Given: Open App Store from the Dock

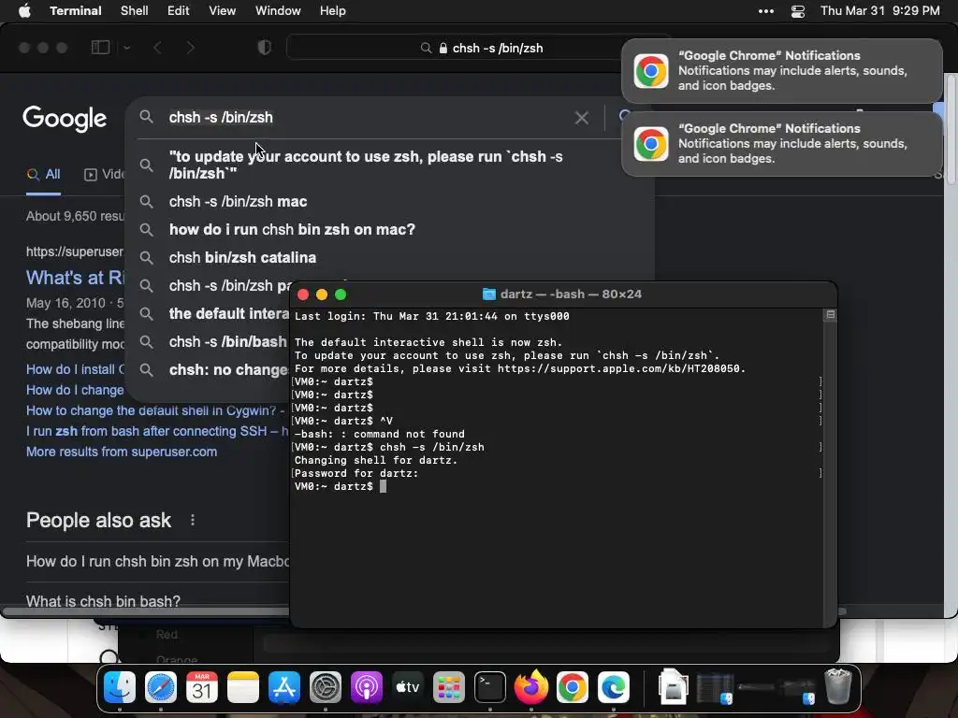Looking at the screenshot, I should point(284,687).
